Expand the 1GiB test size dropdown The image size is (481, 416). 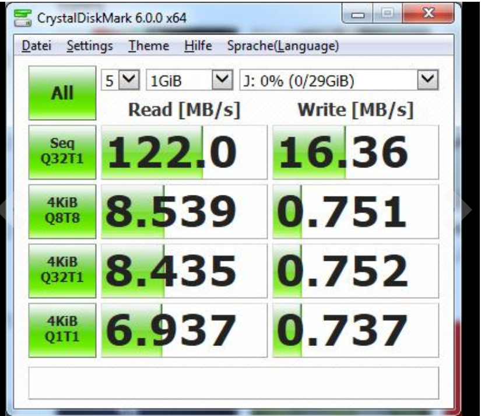click(x=222, y=80)
